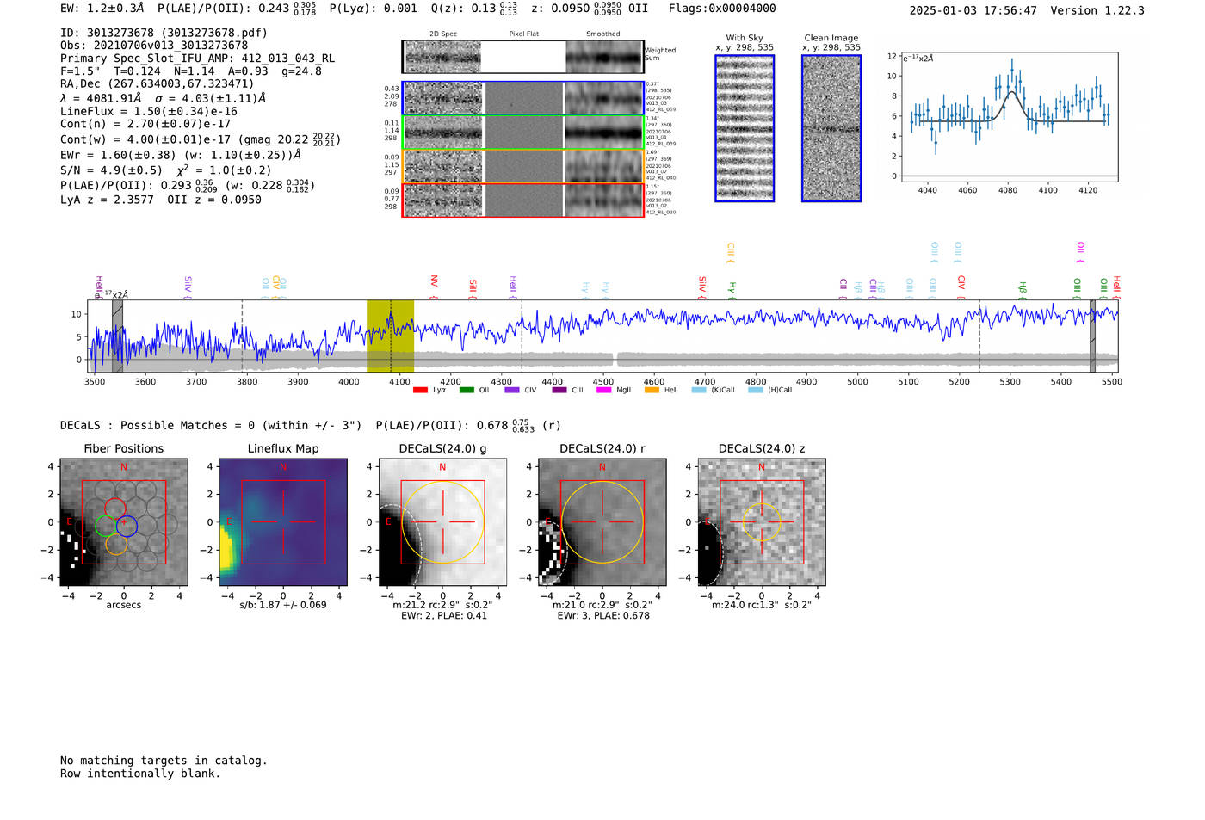Open the DECaLS(24.0) g cutout
Image resolution: width=1205 pixels, height=820 pixels.
point(442,522)
